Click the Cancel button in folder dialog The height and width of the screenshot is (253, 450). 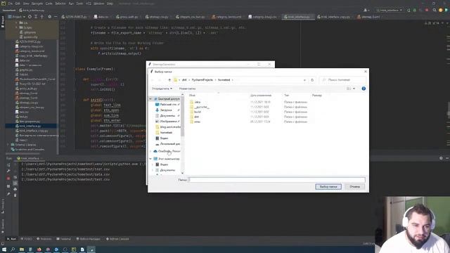[354, 187]
